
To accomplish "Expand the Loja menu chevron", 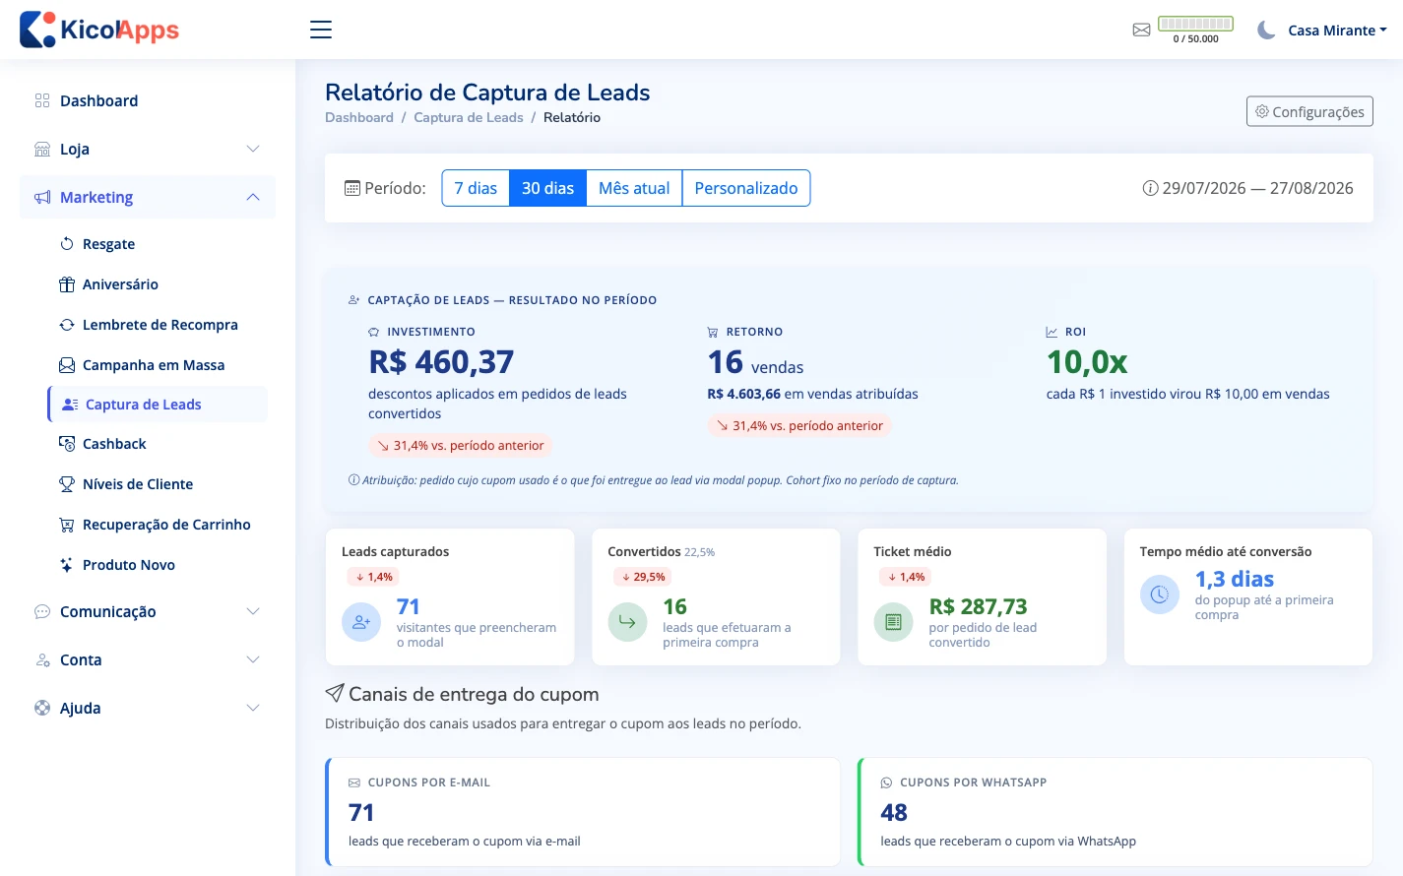I will [x=253, y=149].
